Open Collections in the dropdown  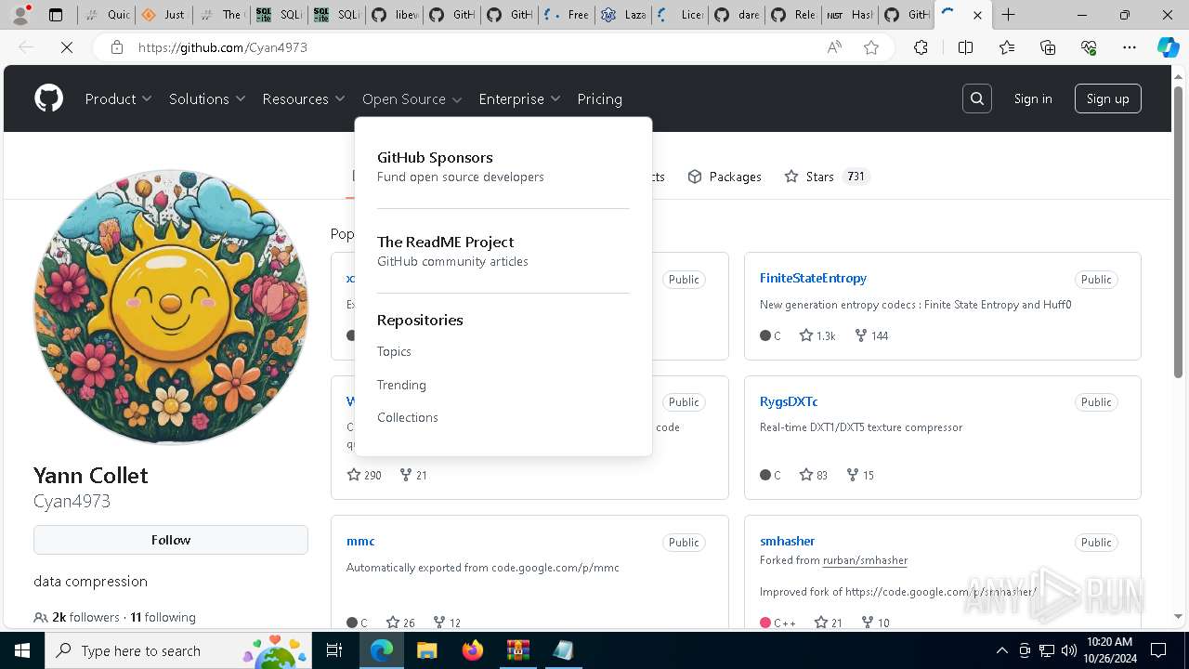click(407, 417)
